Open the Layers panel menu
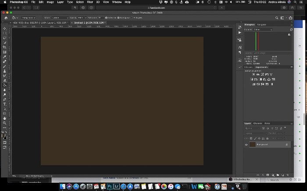Image resolution: width=307 pixels, height=191 pixels. click(292, 124)
